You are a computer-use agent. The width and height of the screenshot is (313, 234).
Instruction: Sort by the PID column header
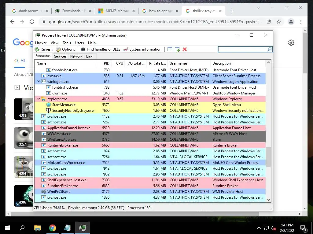[104, 63]
